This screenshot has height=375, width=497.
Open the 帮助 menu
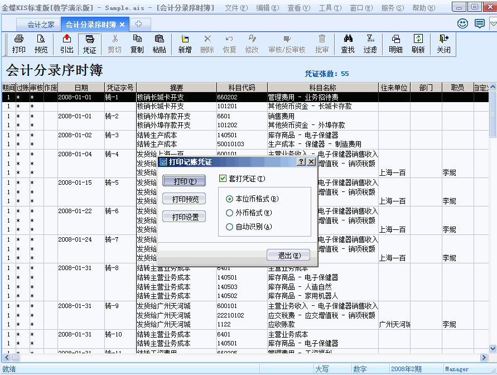tap(423, 8)
